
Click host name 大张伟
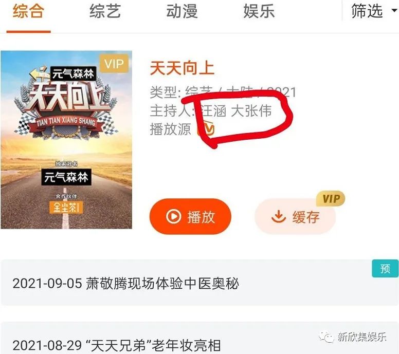(251, 111)
